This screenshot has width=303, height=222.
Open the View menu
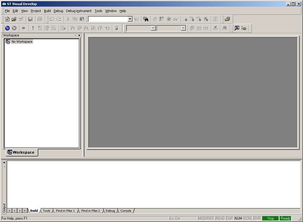tap(24, 11)
